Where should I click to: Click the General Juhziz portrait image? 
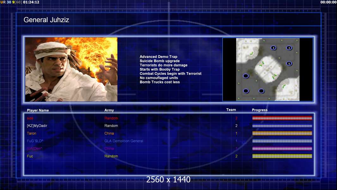pyautogui.click(x=71, y=69)
